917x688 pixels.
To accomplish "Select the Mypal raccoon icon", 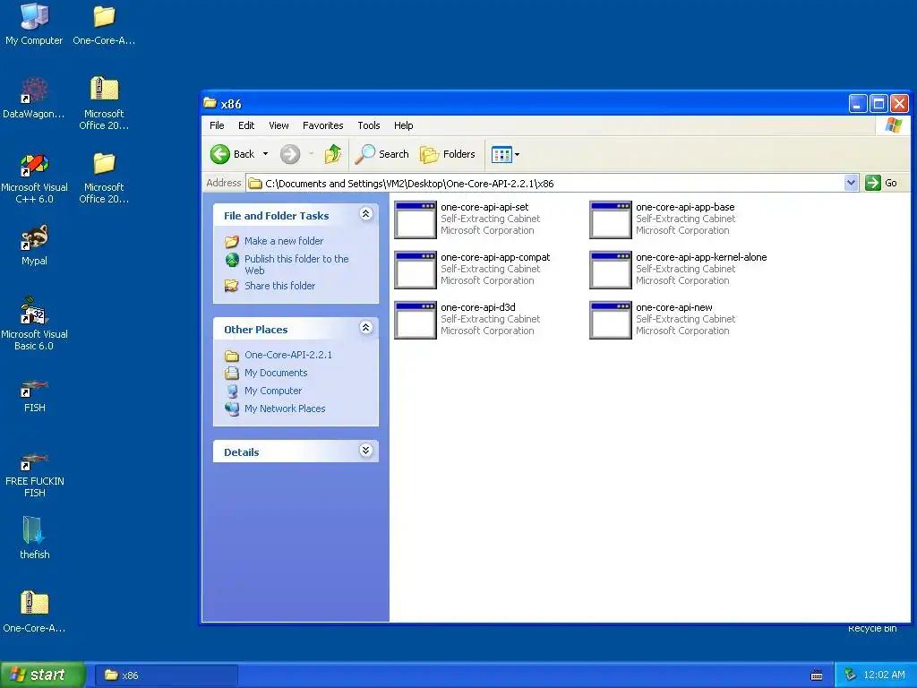I will tap(34, 244).
